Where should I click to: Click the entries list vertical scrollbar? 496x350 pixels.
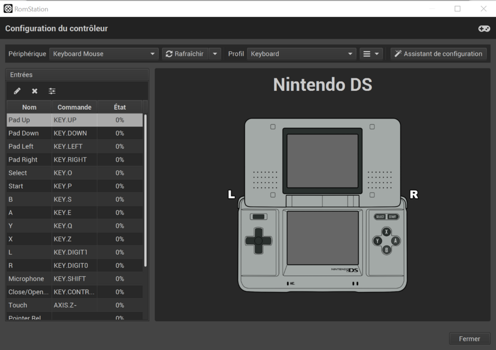pyautogui.click(x=145, y=188)
